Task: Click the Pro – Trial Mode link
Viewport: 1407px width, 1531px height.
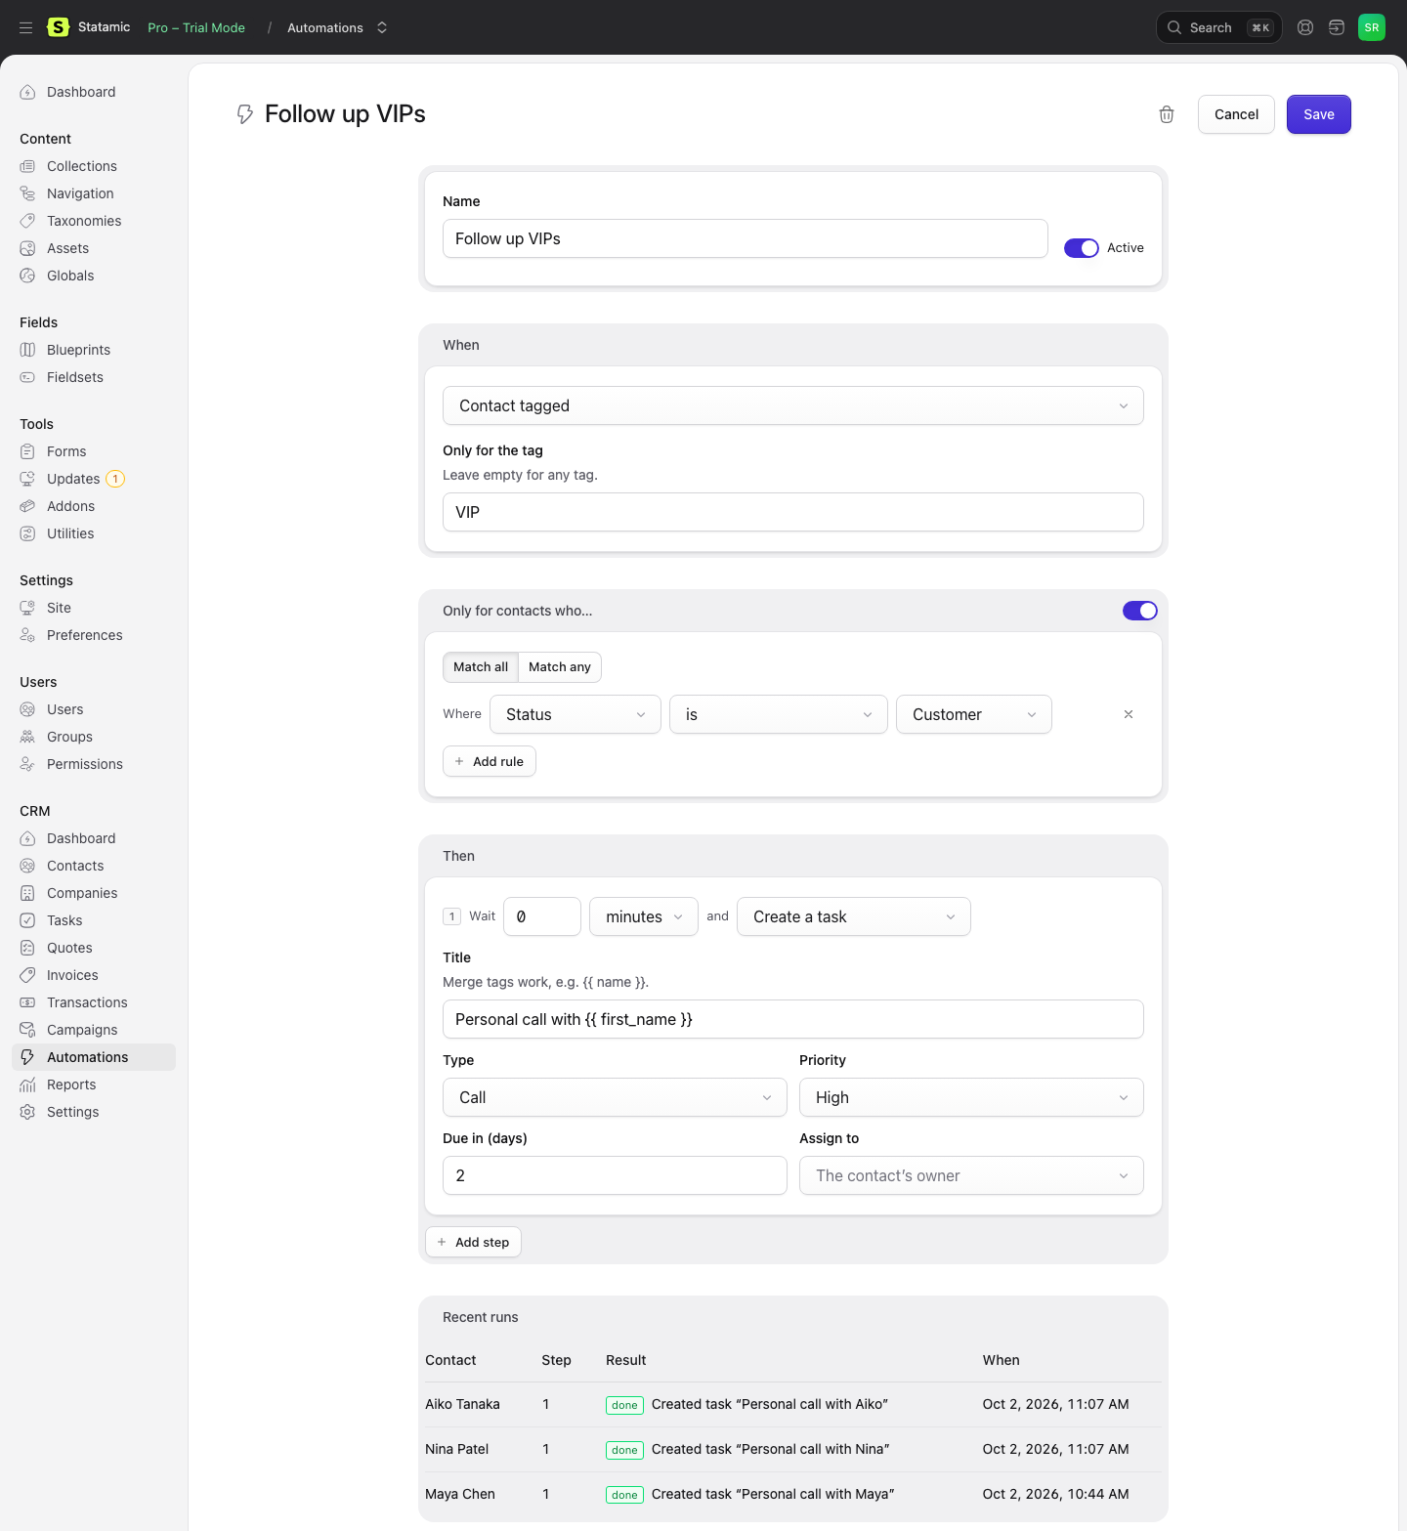Action: [x=196, y=27]
